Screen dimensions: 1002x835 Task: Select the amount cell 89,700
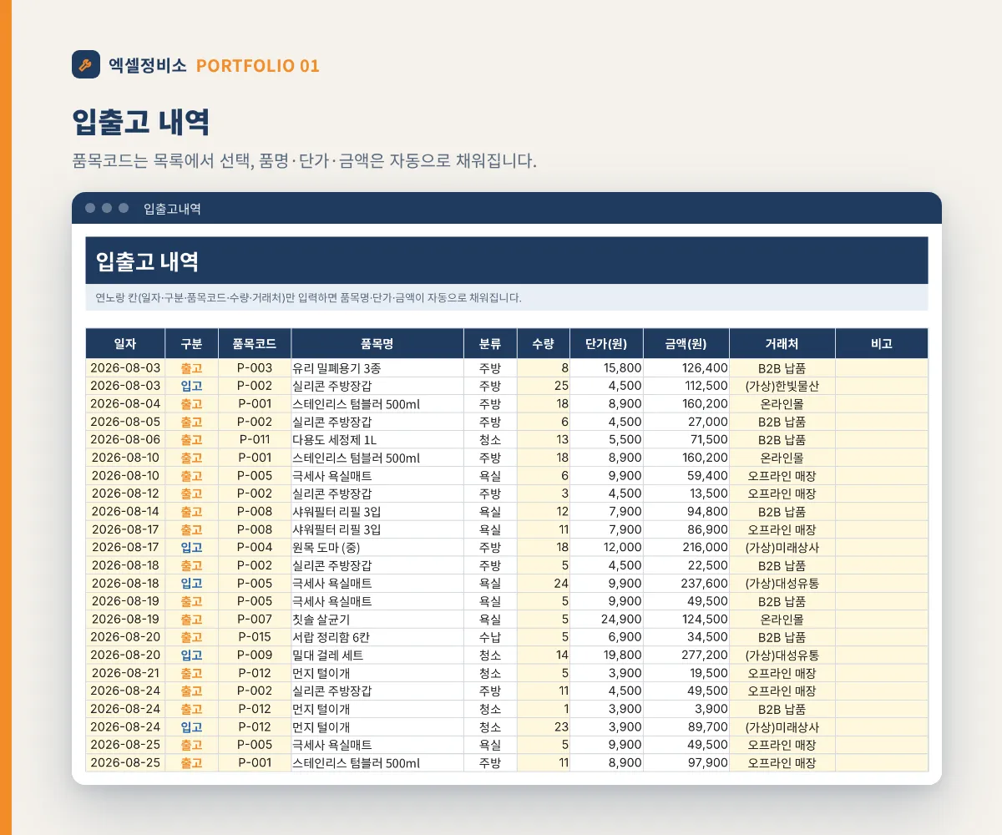(x=686, y=726)
